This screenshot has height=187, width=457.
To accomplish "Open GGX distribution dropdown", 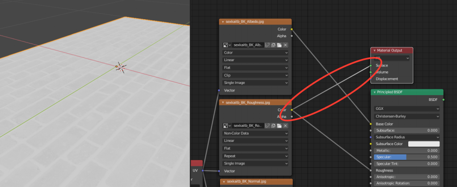I will 406,108.
